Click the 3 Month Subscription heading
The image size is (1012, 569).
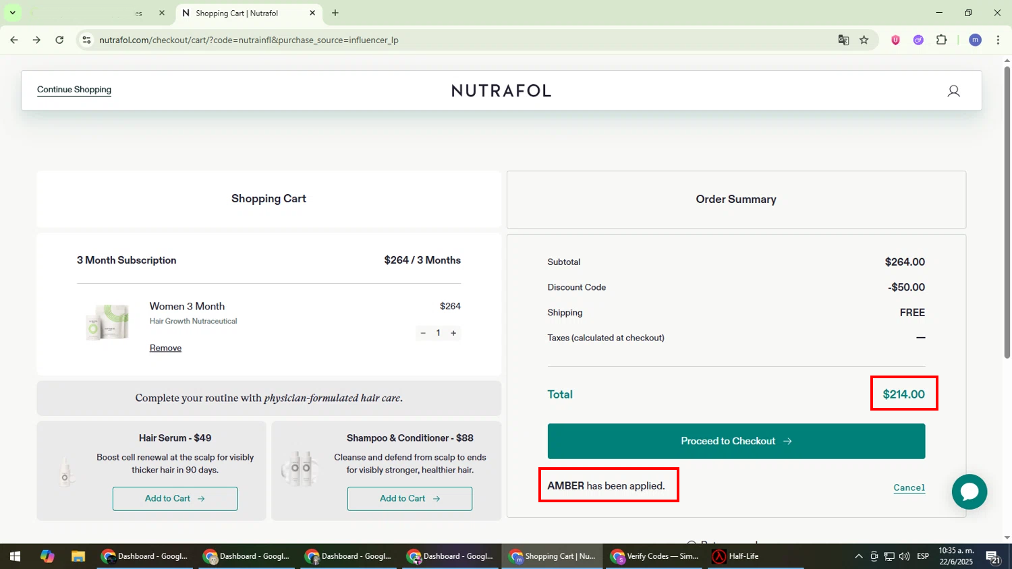point(126,260)
